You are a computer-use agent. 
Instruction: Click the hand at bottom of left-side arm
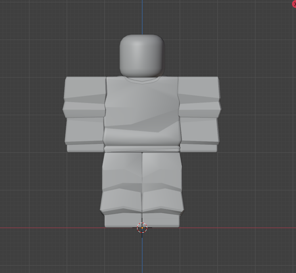pos(85,148)
